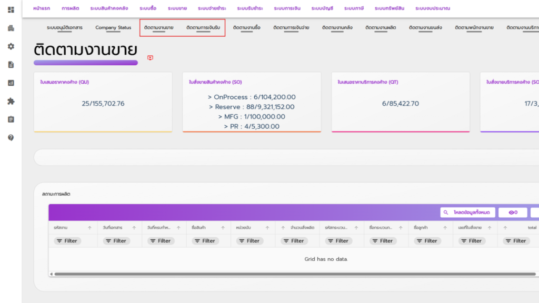The width and height of the screenshot is (539, 303).
Task: Open Filter for ชื่อลูกค้า column
Action: point(426,241)
